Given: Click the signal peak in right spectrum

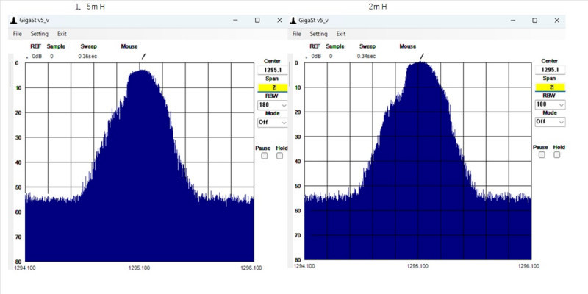Looking at the screenshot, I should pyautogui.click(x=420, y=63).
